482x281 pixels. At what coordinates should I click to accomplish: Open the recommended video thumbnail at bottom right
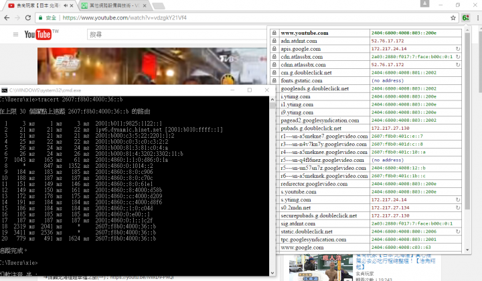[321, 268]
